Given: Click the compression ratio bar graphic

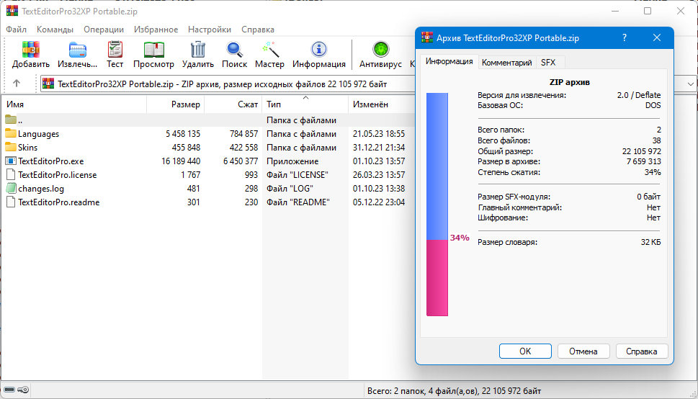Looking at the screenshot, I should click(437, 205).
